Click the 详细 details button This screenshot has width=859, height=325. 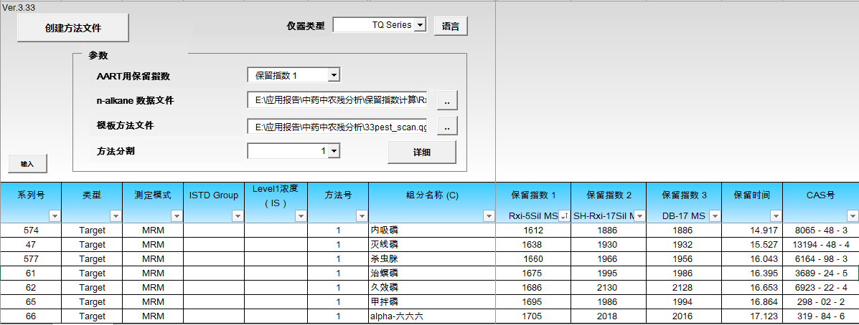(x=421, y=152)
